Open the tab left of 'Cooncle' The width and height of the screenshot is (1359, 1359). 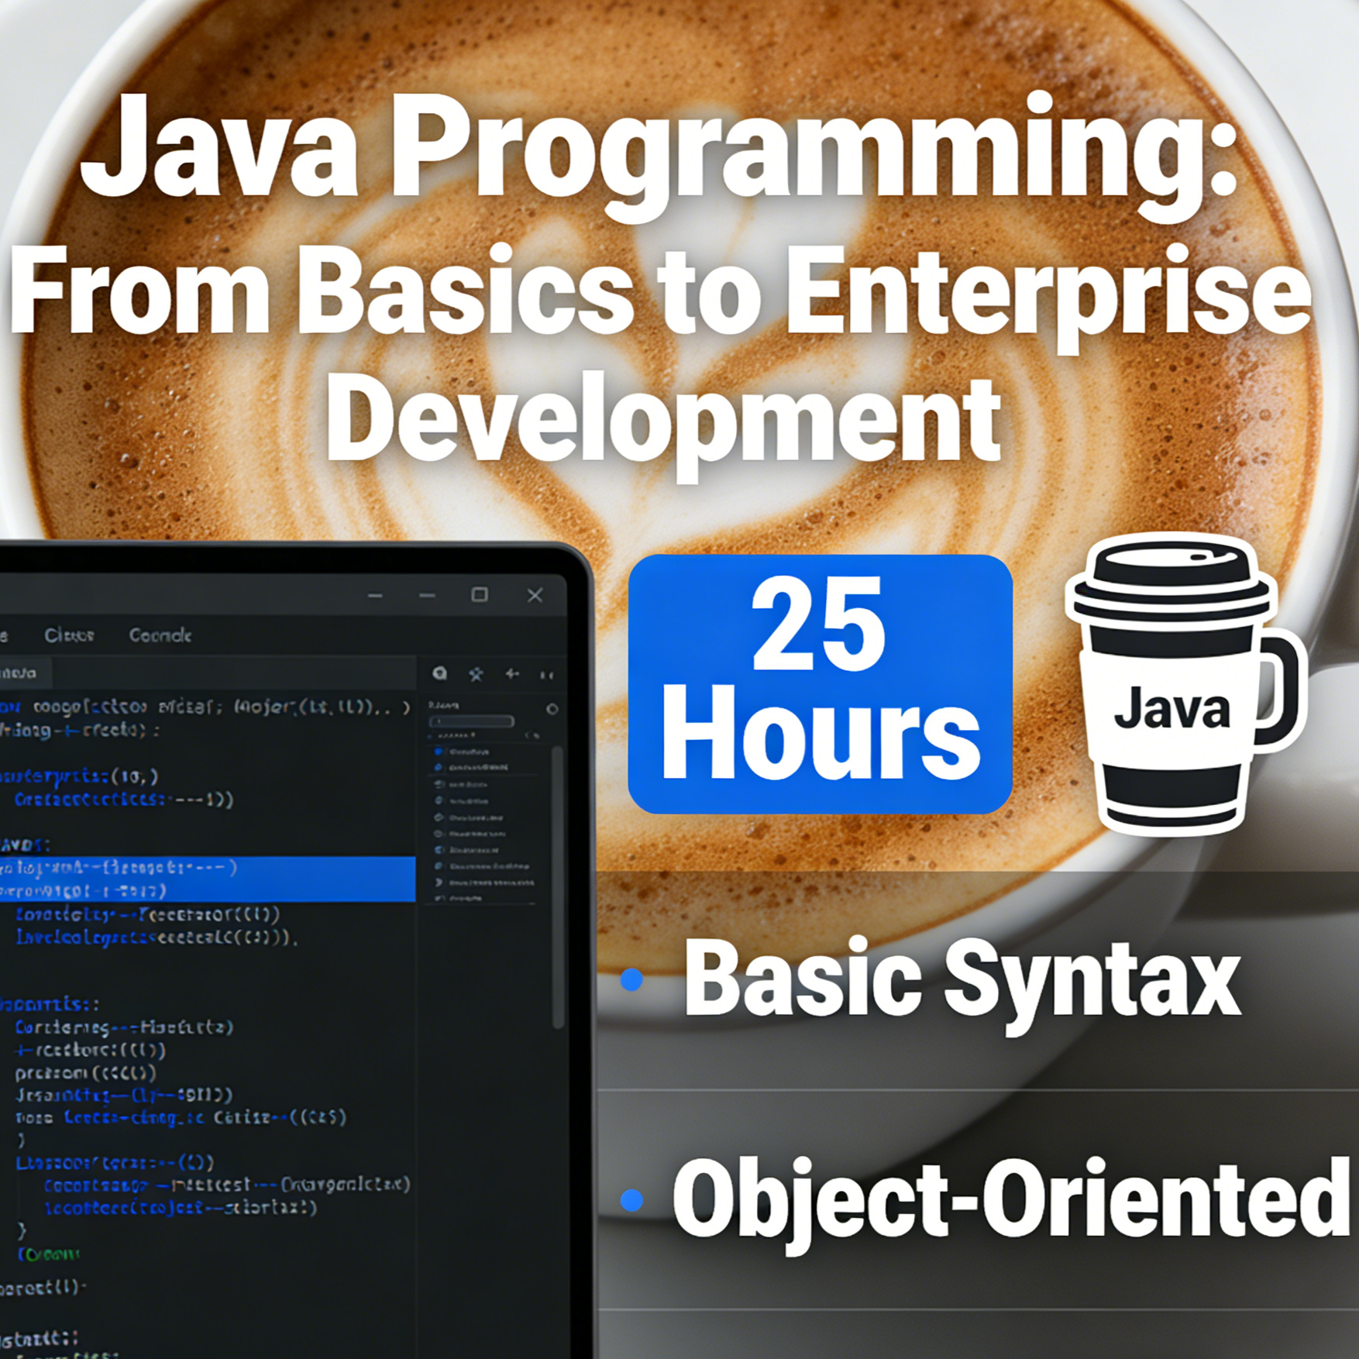69,635
